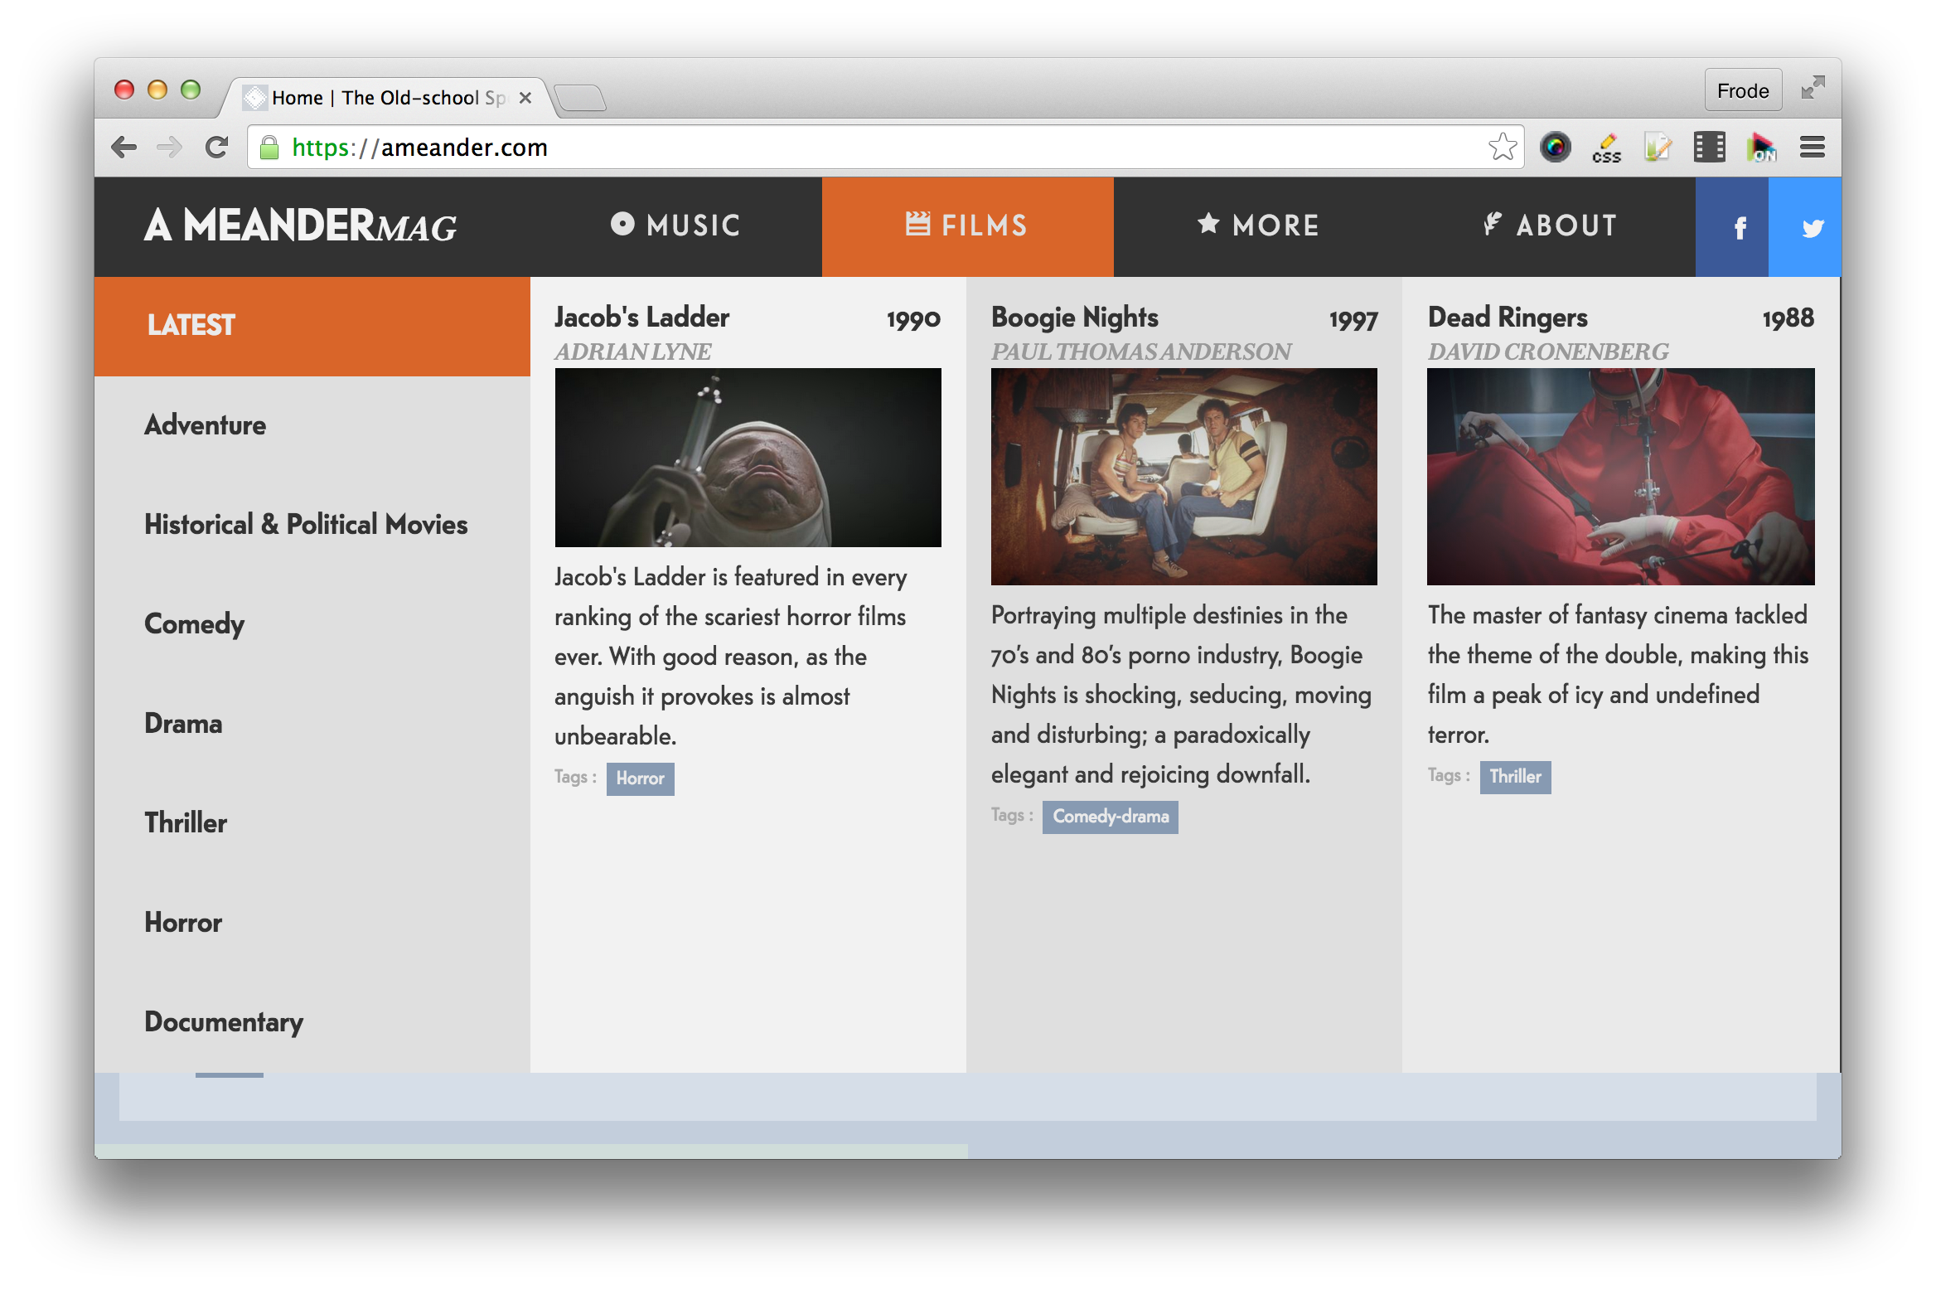Click the Frode profile button
Viewport: 1936px width, 1290px height.
pyautogui.click(x=1743, y=90)
